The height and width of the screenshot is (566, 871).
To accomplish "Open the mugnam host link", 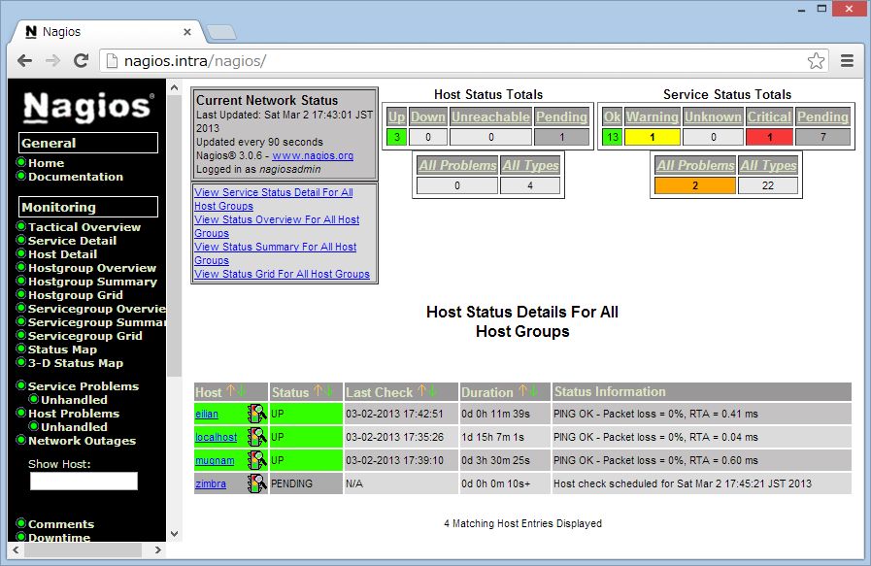I will tap(215, 461).
